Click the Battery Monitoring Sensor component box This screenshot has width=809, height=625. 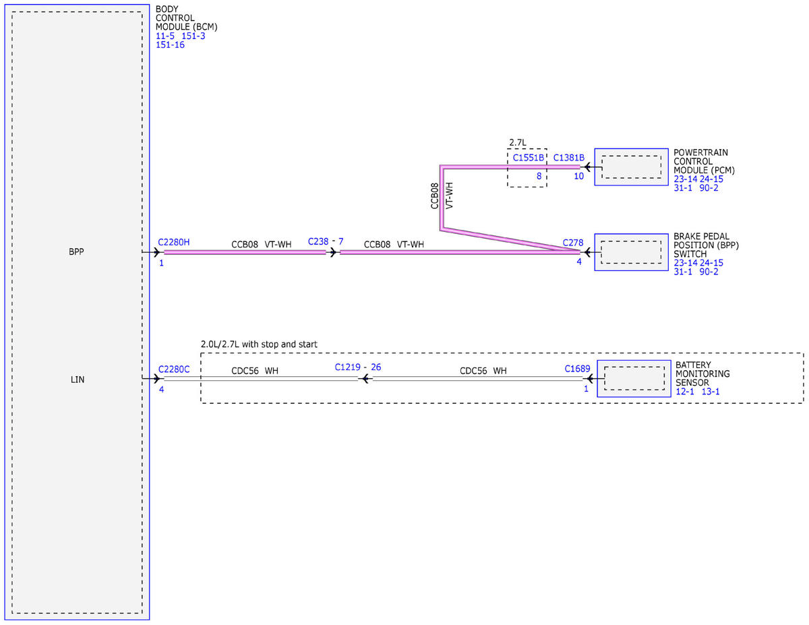634,378
